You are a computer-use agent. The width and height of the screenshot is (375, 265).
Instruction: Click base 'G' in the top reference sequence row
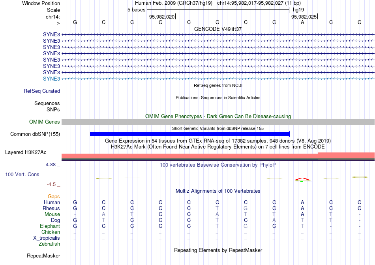click(75, 22)
